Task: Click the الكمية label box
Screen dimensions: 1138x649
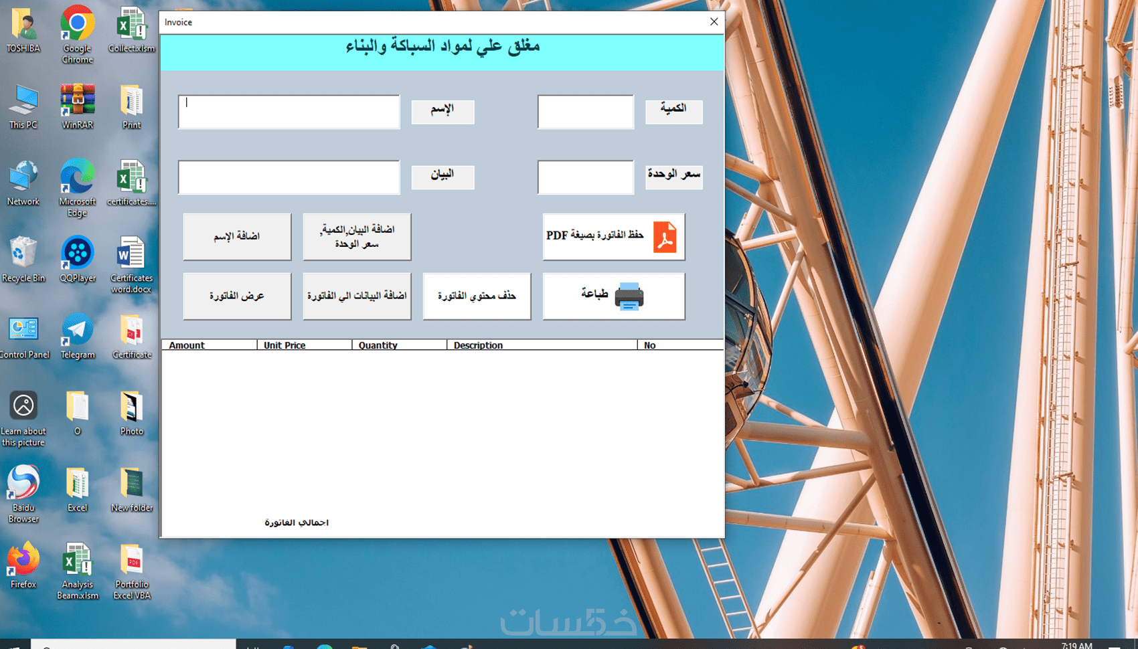Action: coord(674,112)
